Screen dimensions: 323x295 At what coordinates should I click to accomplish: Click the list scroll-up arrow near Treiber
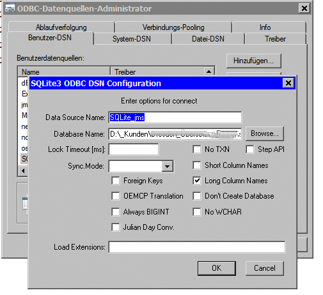click(x=209, y=72)
